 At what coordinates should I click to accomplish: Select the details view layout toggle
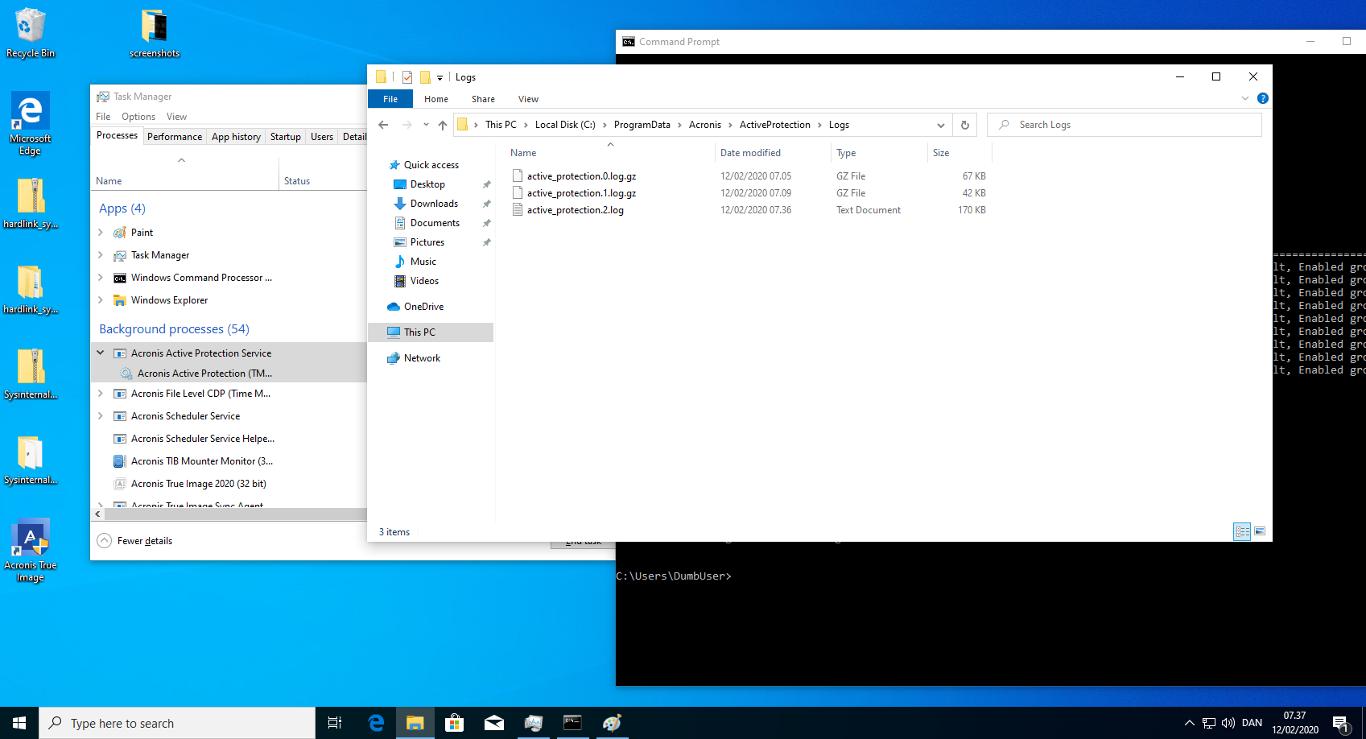click(1242, 531)
